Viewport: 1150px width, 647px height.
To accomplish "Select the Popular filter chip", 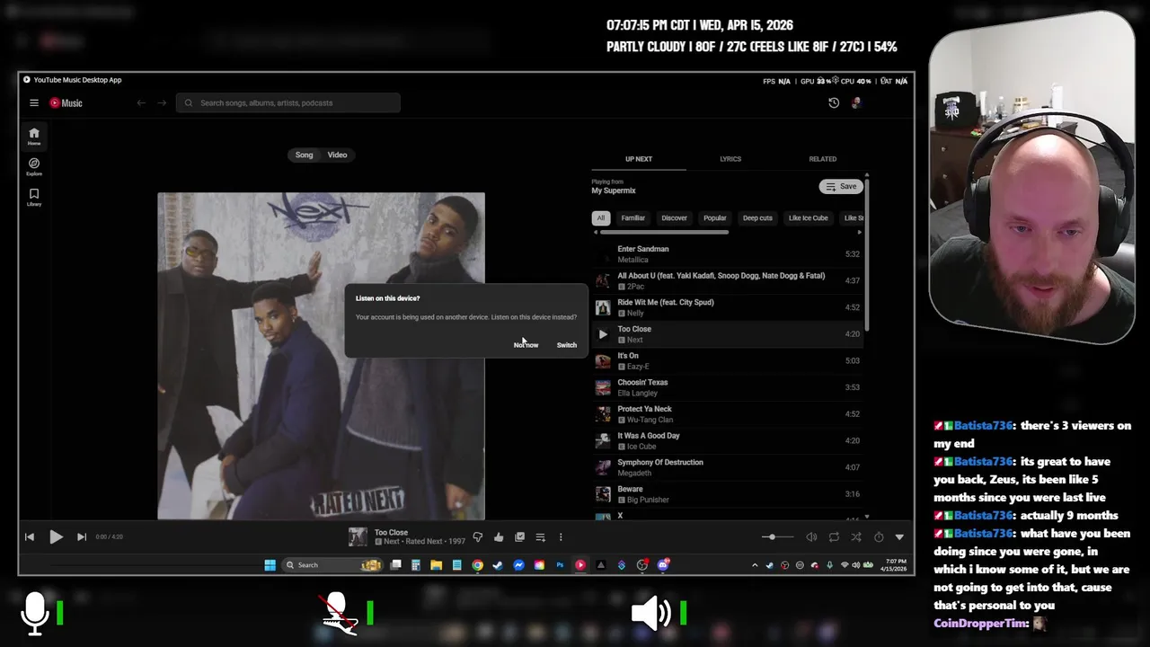I will click(715, 217).
